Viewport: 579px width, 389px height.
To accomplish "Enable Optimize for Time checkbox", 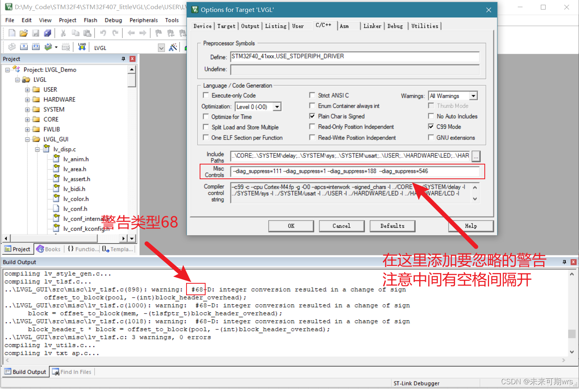I will (206, 116).
